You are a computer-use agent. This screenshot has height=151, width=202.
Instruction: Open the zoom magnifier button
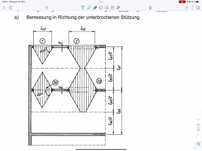pos(199,144)
